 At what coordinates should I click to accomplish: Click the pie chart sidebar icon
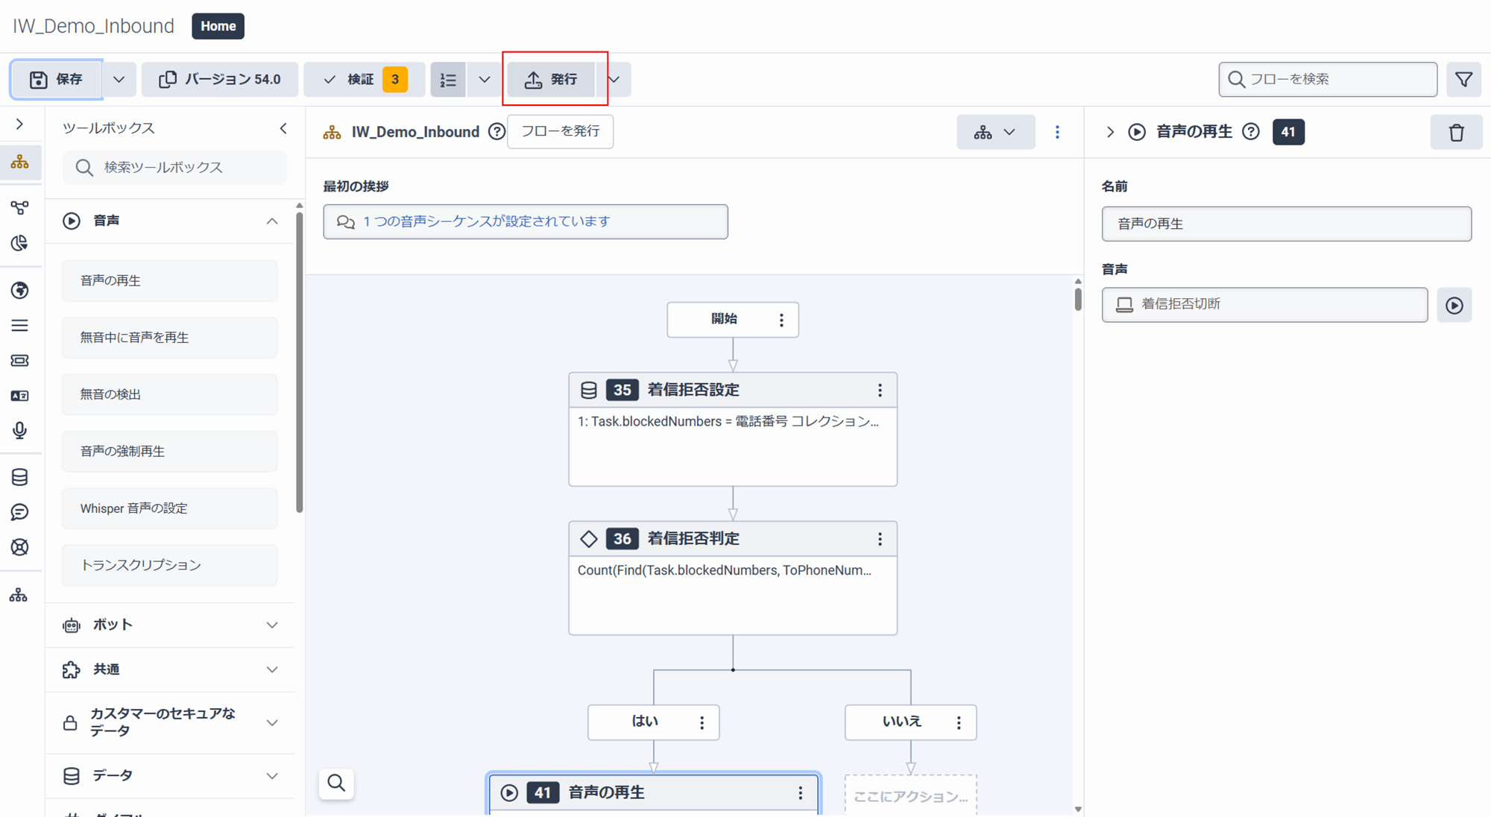pyautogui.click(x=20, y=243)
